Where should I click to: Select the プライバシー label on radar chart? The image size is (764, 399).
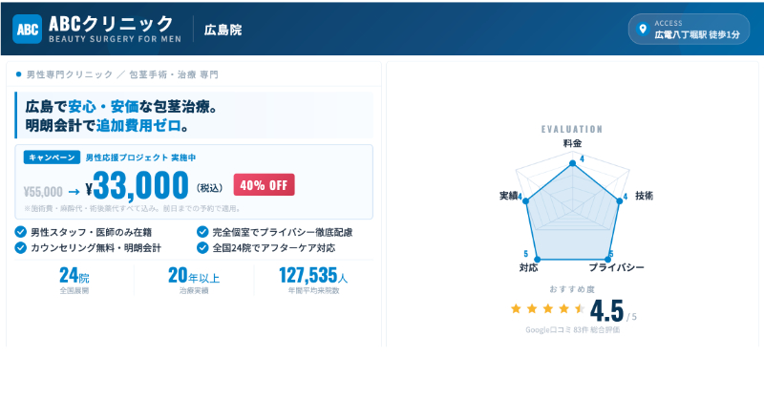click(x=616, y=267)
